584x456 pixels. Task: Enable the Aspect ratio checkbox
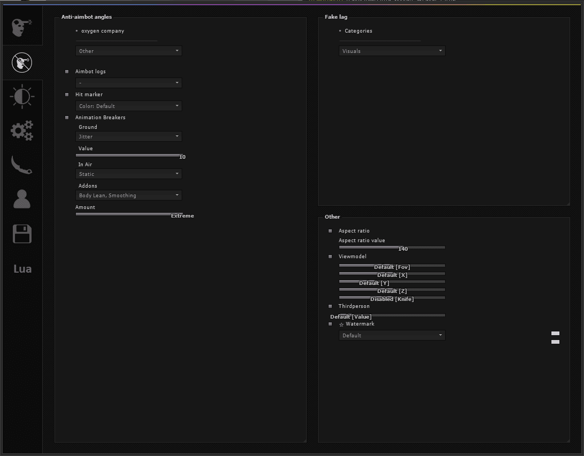[330, 231]
